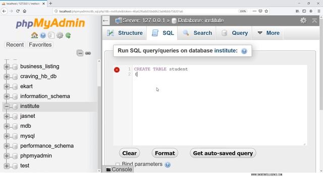Select ekart database name
Viewport: 323px width, 181px height.
[26, 86]
